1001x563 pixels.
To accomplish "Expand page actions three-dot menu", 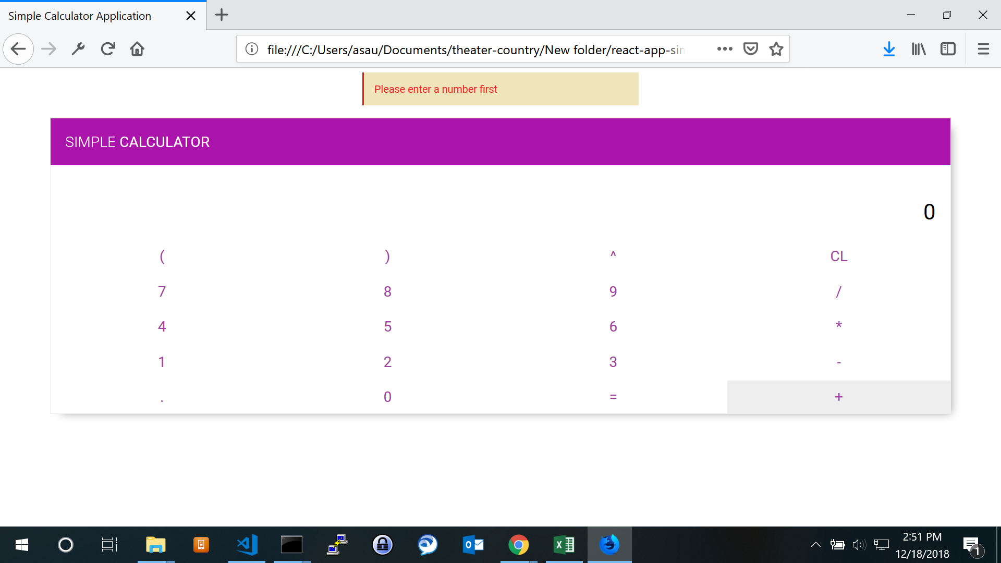I will [x=725, y=49].
